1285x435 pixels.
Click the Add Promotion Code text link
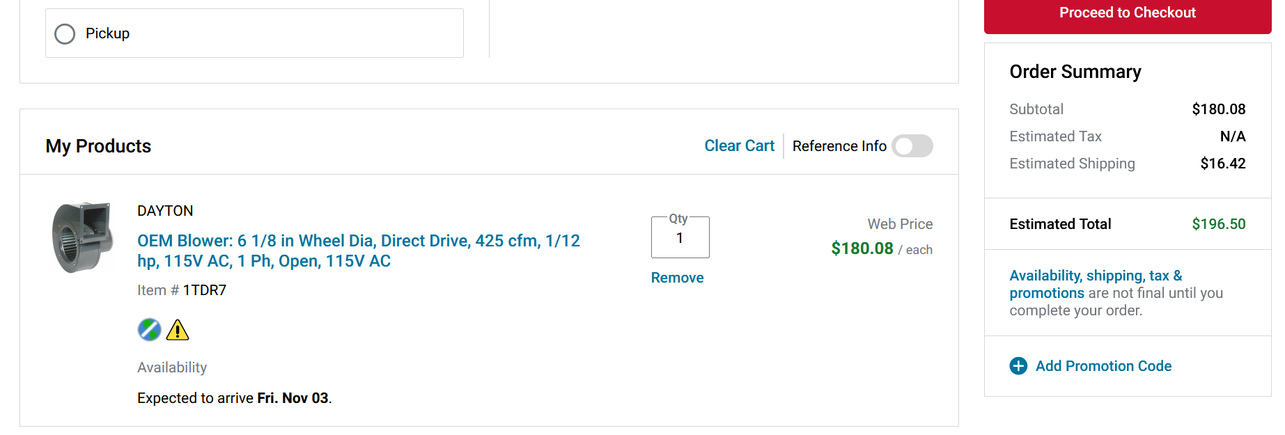coord(1103,366)
